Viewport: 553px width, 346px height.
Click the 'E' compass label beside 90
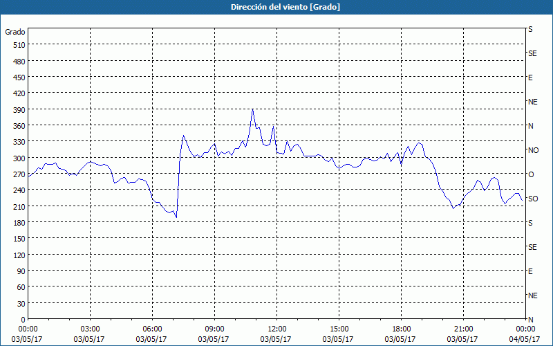tap(530, 271)
